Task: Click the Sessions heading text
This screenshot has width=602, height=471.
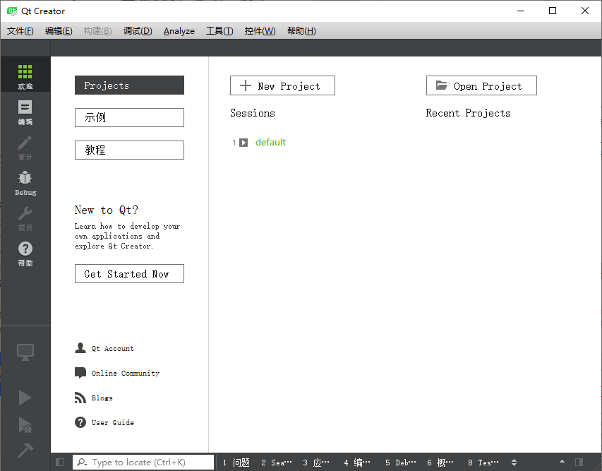Action: (253, 113)
